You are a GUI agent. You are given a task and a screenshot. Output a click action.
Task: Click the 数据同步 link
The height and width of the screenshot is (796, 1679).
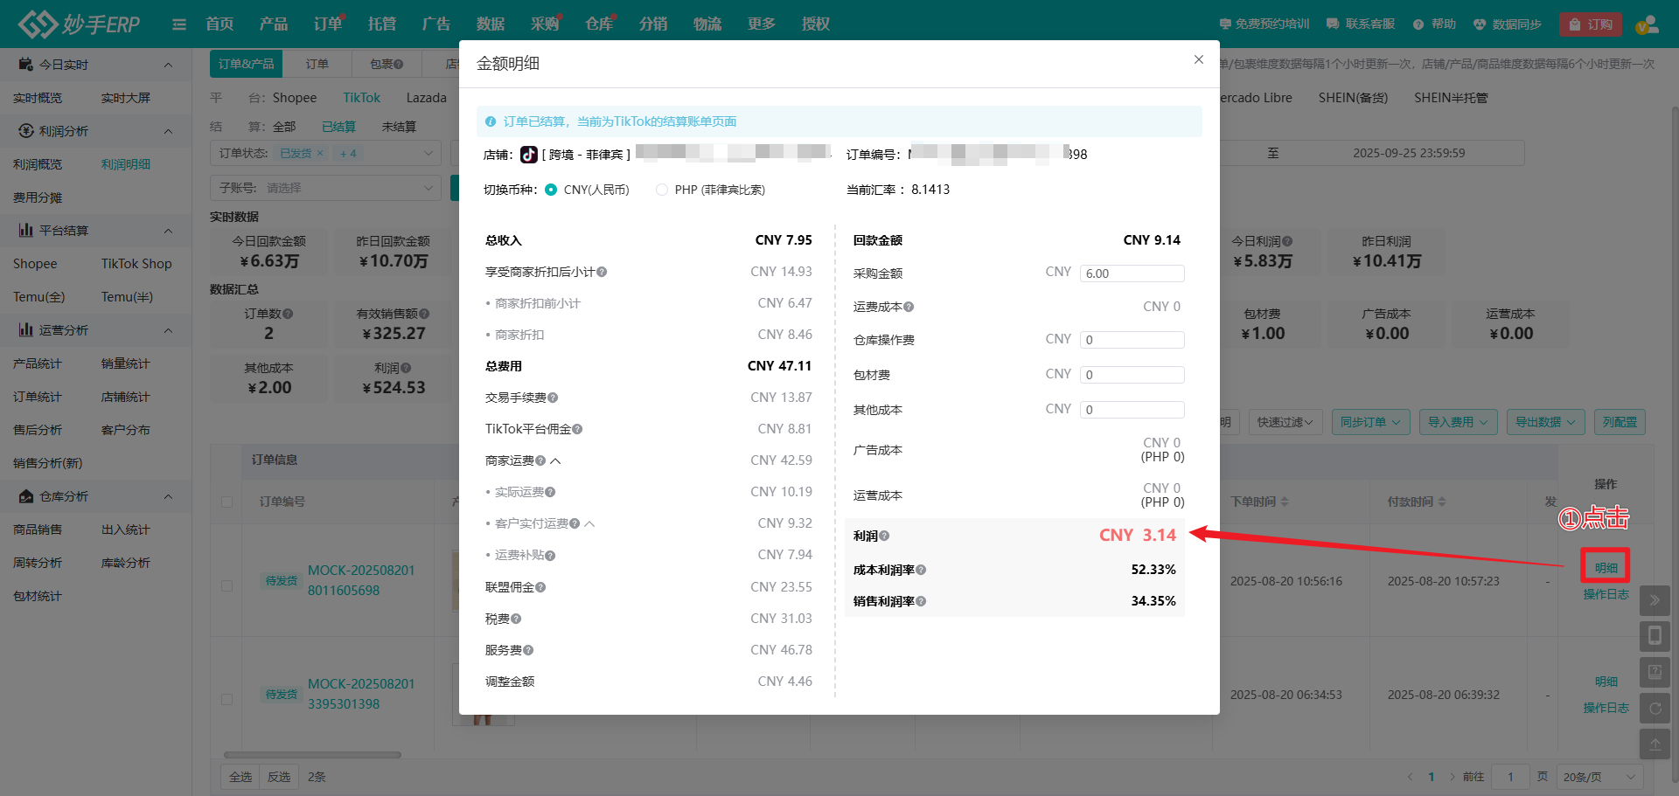point(1508,24)
